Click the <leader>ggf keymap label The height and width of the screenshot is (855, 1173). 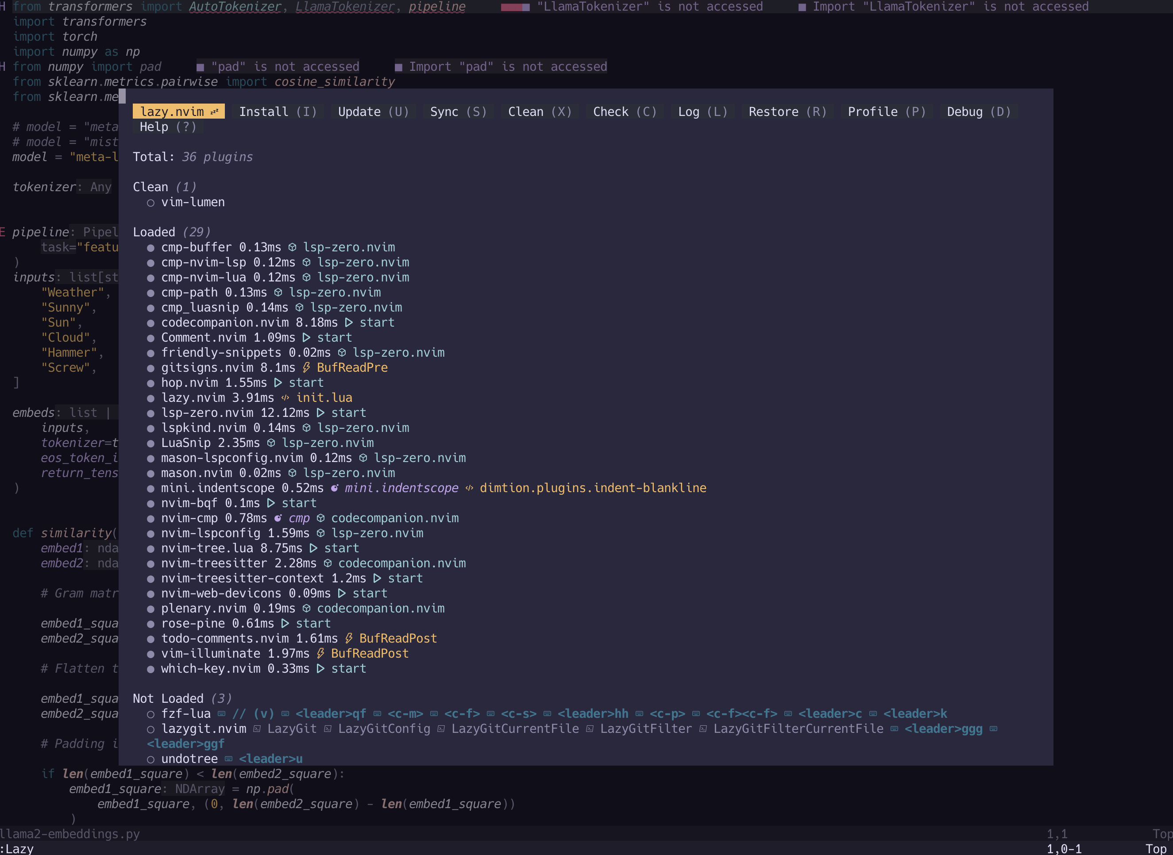pos(186,744)
